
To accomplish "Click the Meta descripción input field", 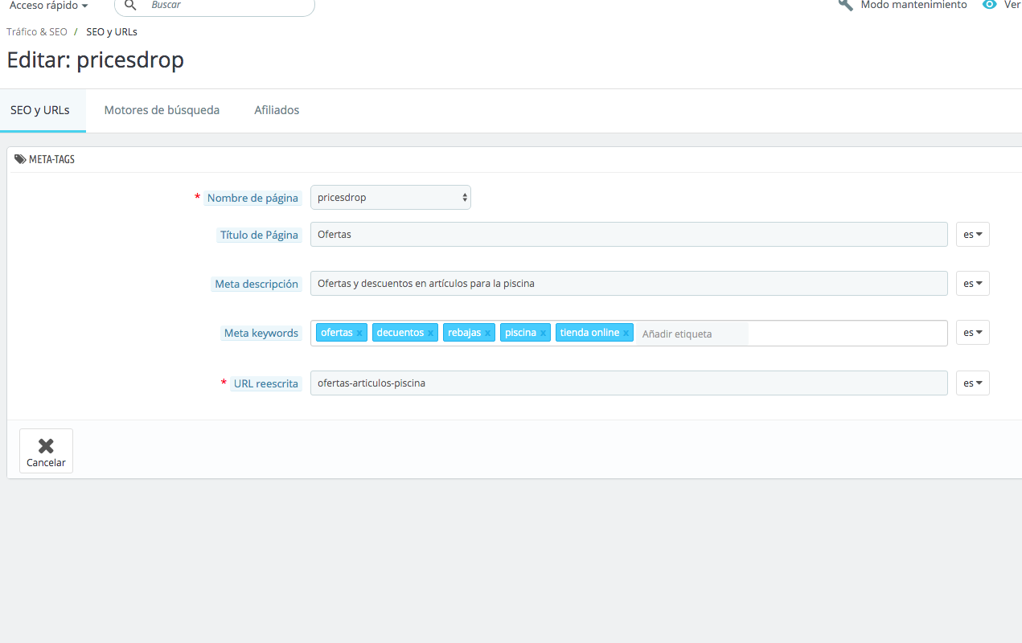I will (629, 284).
